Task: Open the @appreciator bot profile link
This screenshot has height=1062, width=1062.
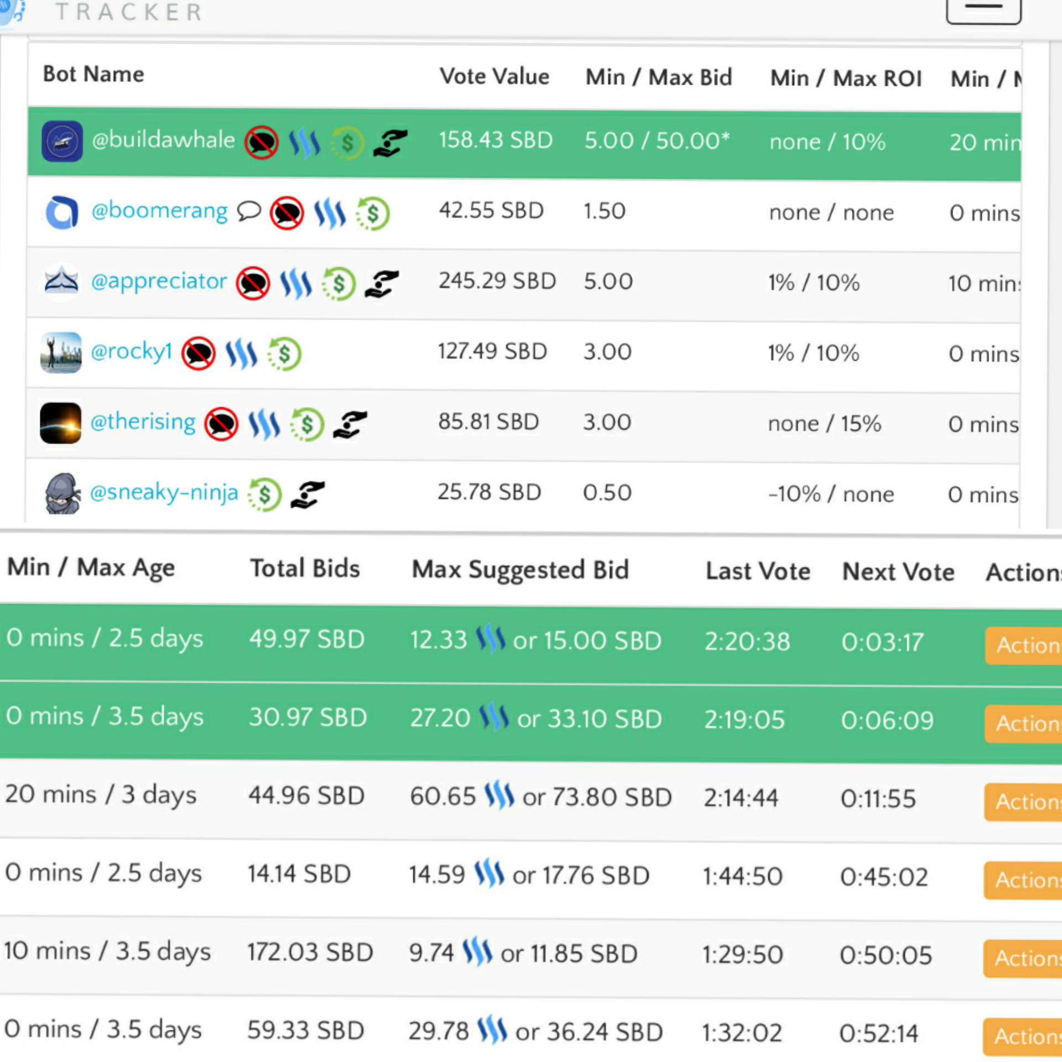Action: pos(159,282)
